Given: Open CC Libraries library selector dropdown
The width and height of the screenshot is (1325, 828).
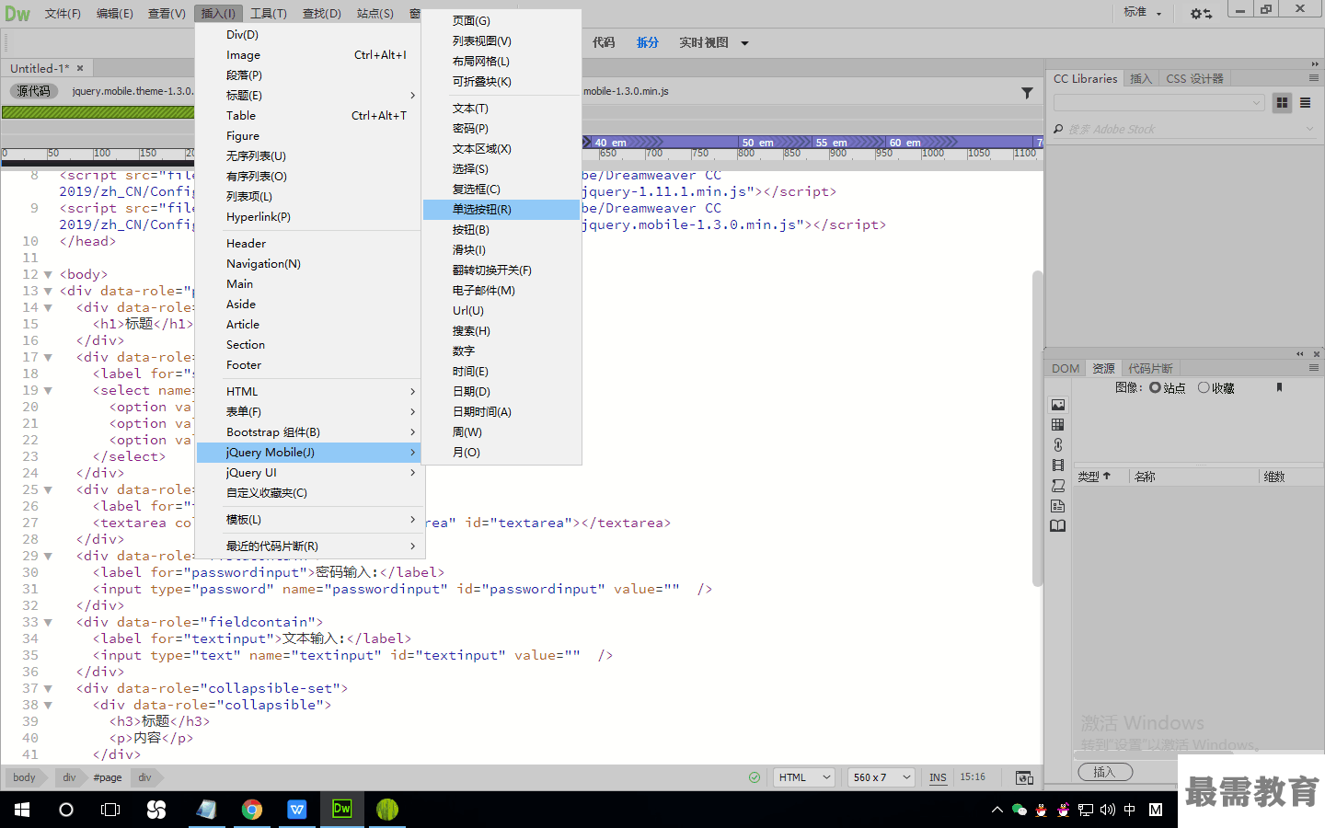Looking at the screenshot, I should [x=1158, y=103].
